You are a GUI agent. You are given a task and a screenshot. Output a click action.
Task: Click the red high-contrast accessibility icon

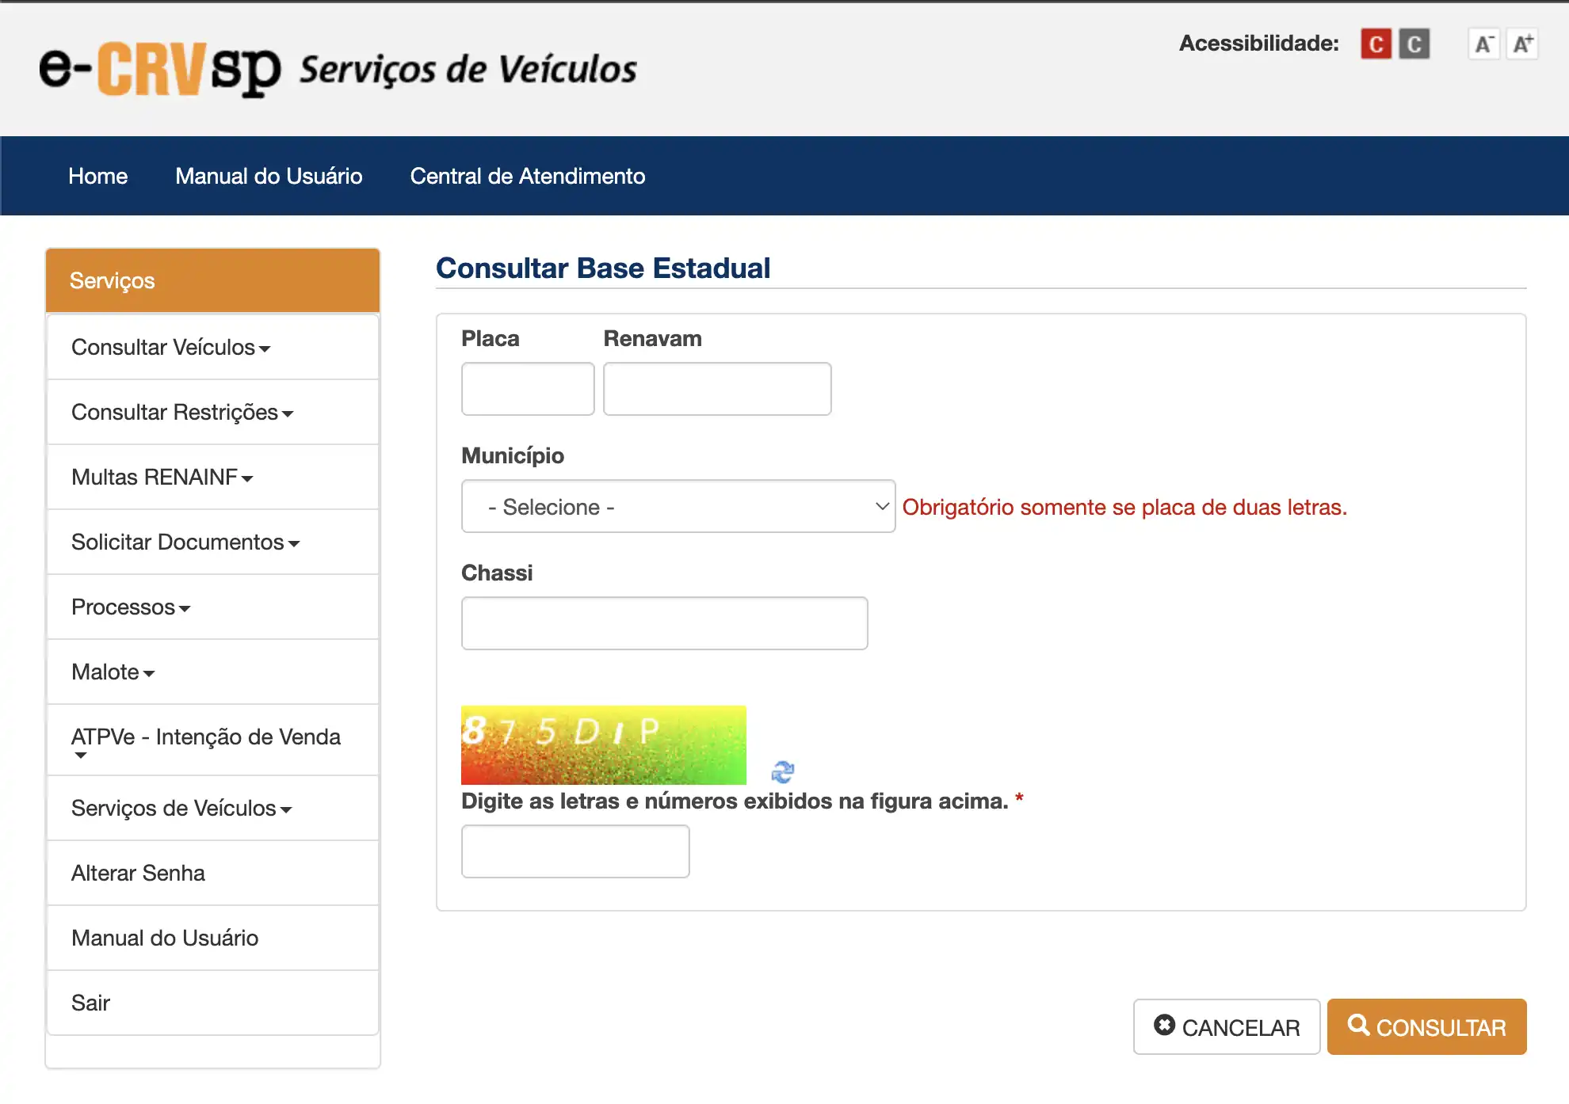1376,44
